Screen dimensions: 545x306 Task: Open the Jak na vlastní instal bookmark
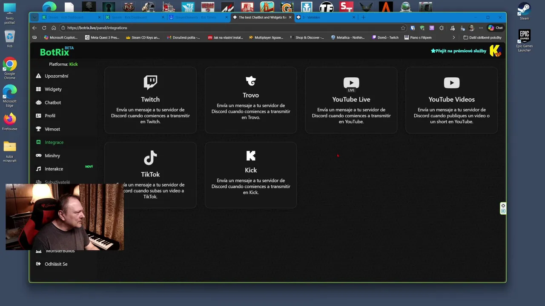pos(225,37)
